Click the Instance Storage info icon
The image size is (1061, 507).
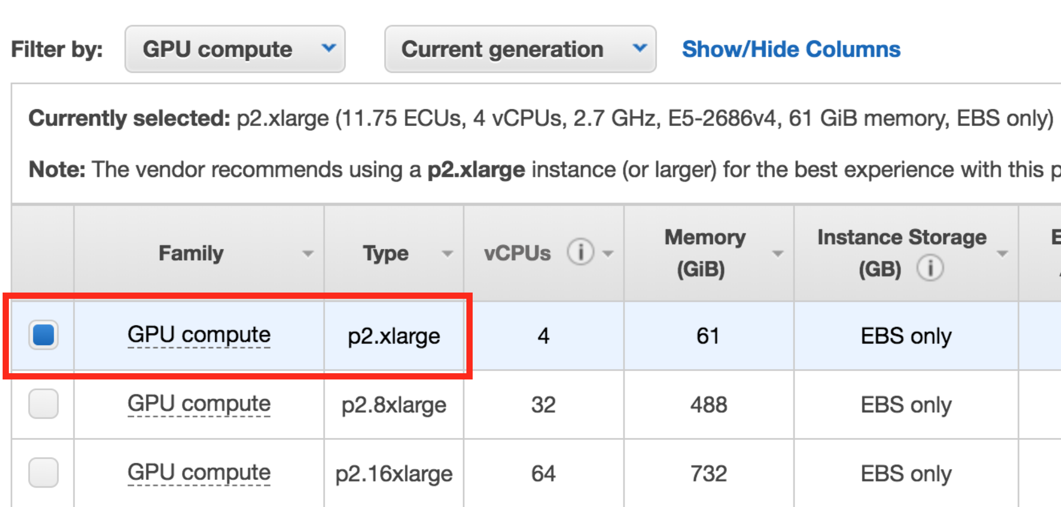[930, 269]
